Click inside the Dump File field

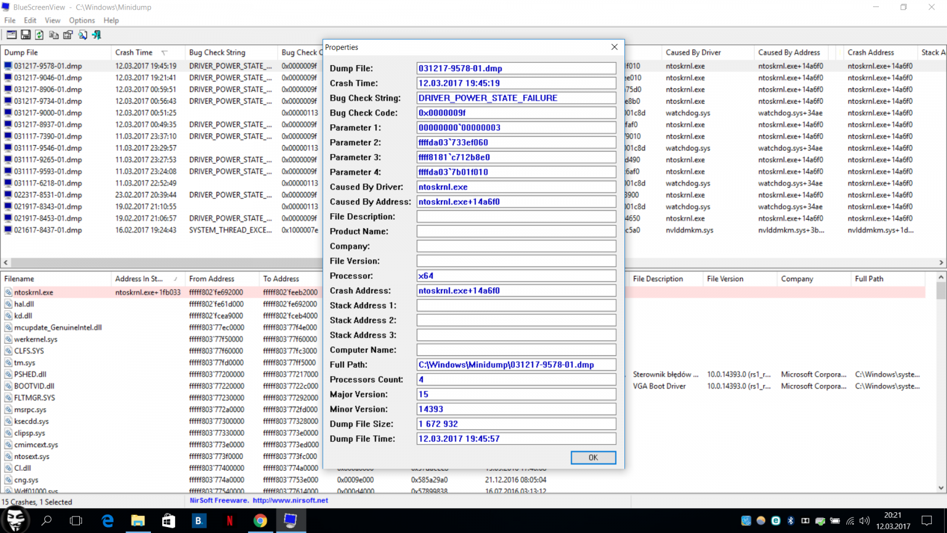[516, 68]
